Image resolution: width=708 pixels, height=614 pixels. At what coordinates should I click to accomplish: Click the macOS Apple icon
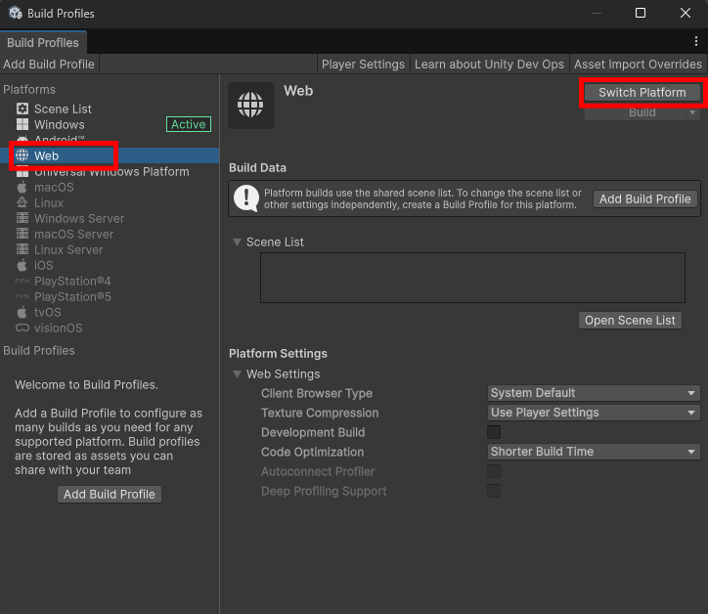point(22,188)
